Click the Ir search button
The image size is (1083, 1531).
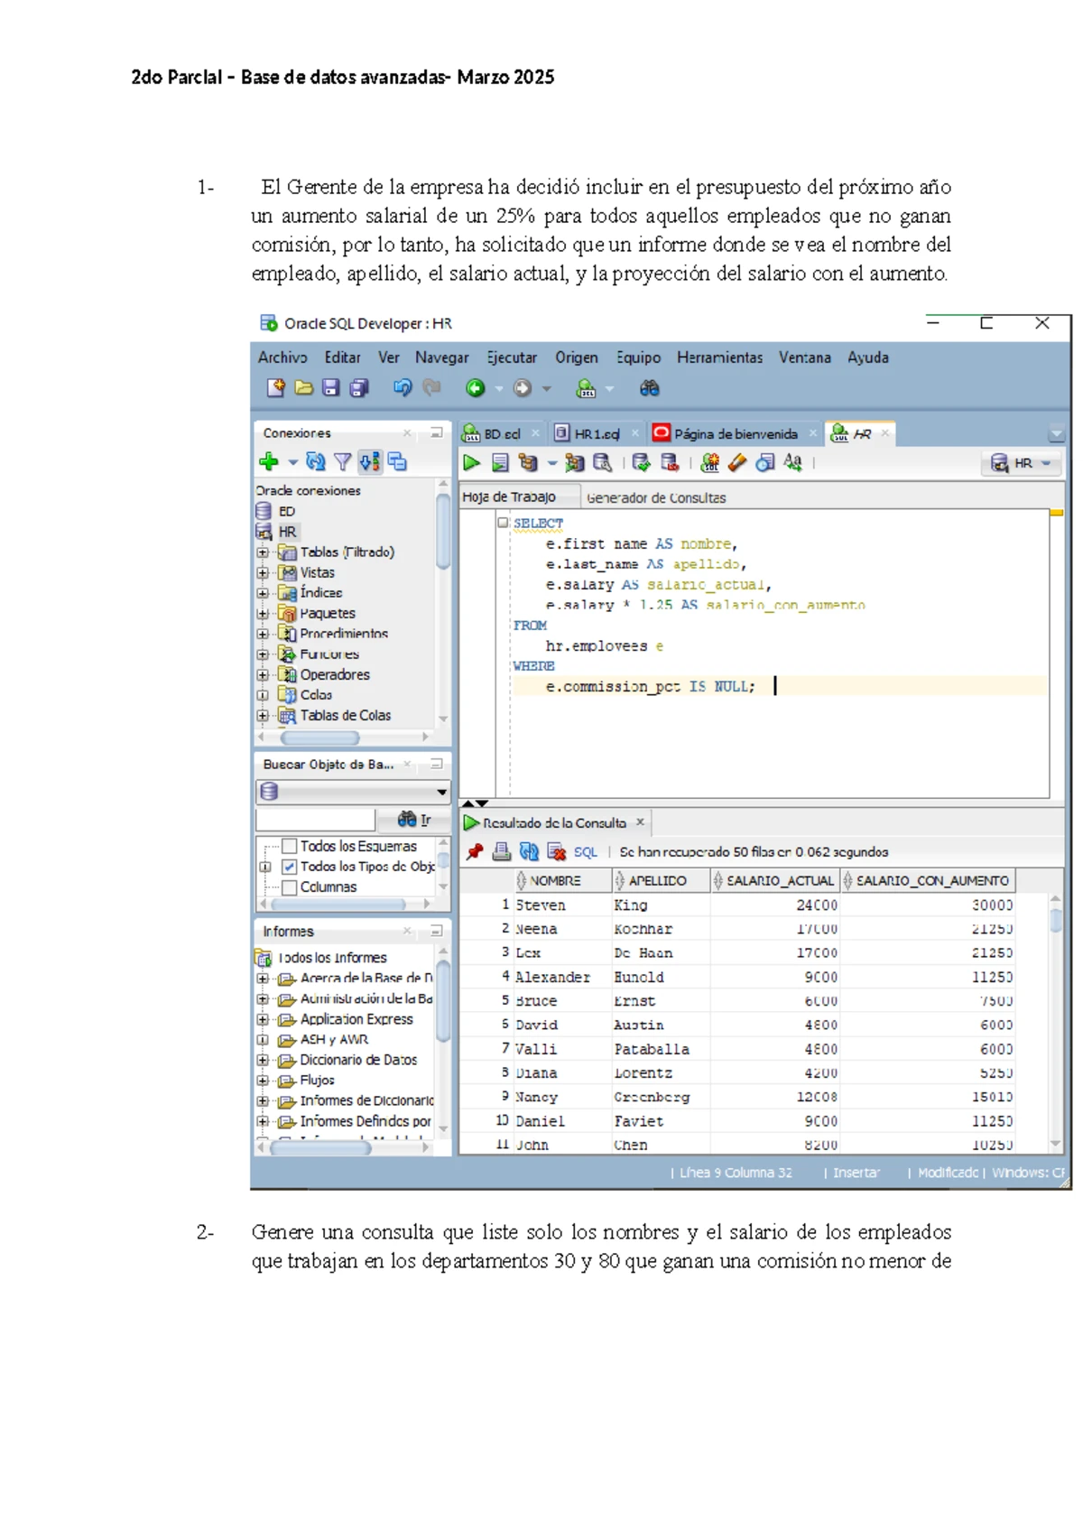[x=415, y=820]
